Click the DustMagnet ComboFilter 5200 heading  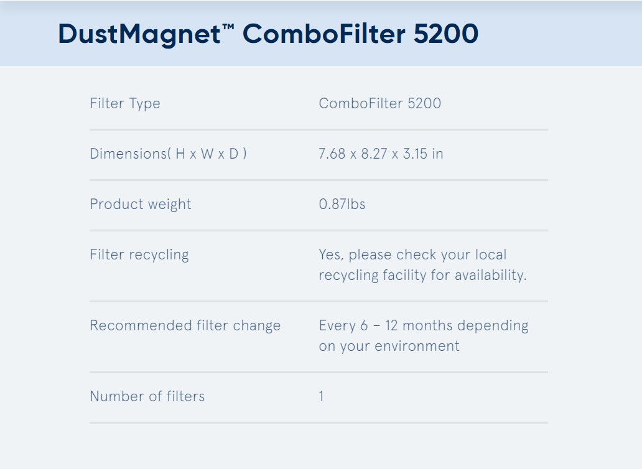268,34
